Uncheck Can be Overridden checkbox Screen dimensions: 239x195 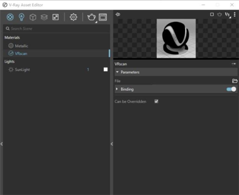[156, 101]
